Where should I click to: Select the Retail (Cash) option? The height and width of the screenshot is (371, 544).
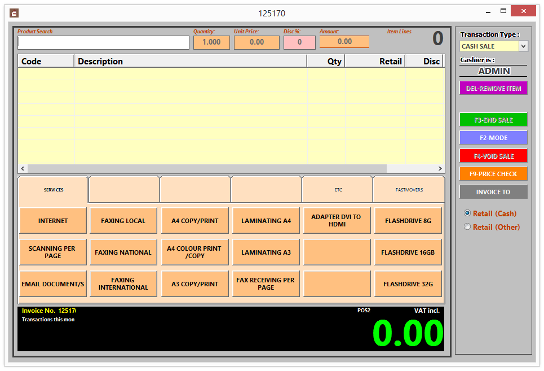(467, 213)
